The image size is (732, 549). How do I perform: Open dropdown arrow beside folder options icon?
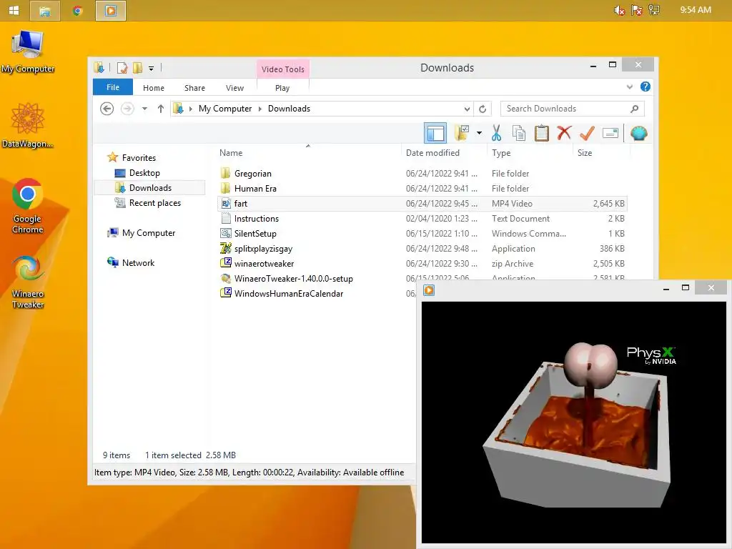pyautogui.click(x=479, y=133)
